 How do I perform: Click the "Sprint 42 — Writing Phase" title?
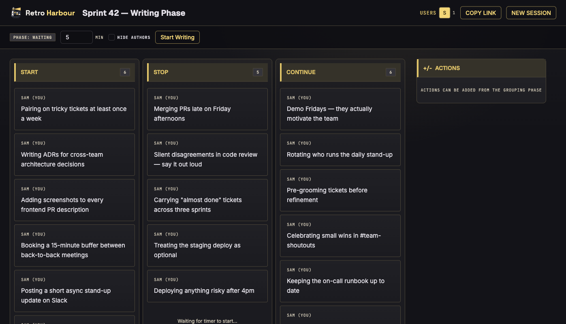tap(134, 13)
